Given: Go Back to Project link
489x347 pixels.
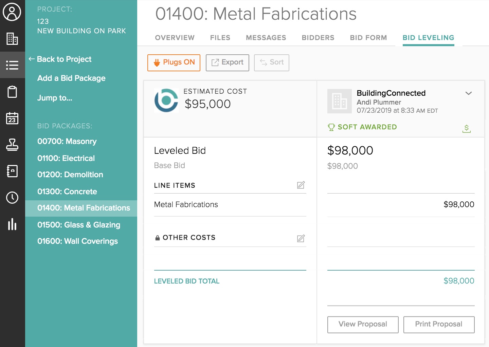Looking at the screenshot, I should coord(60,59).
